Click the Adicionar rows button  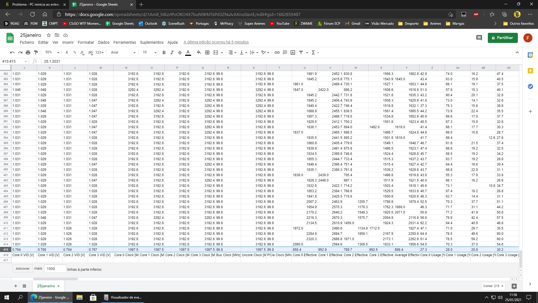[x=22, y=268]
